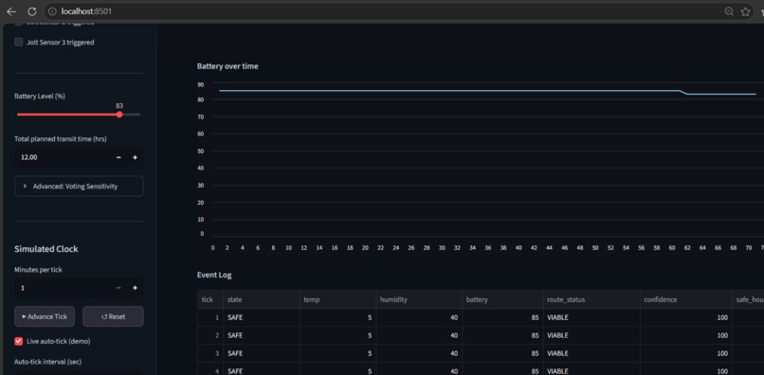Select the temp value 5 in tick 3 row
The height and width of the screenshot is (375, 764).
[338, 353]
